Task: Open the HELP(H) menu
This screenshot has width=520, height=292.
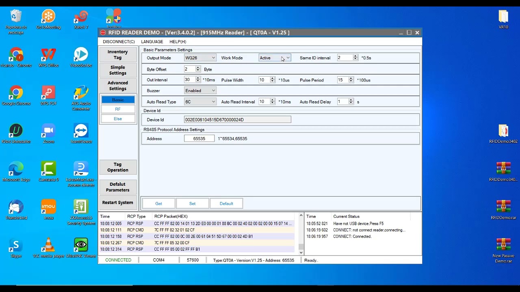Action: (x=178, y=42)
